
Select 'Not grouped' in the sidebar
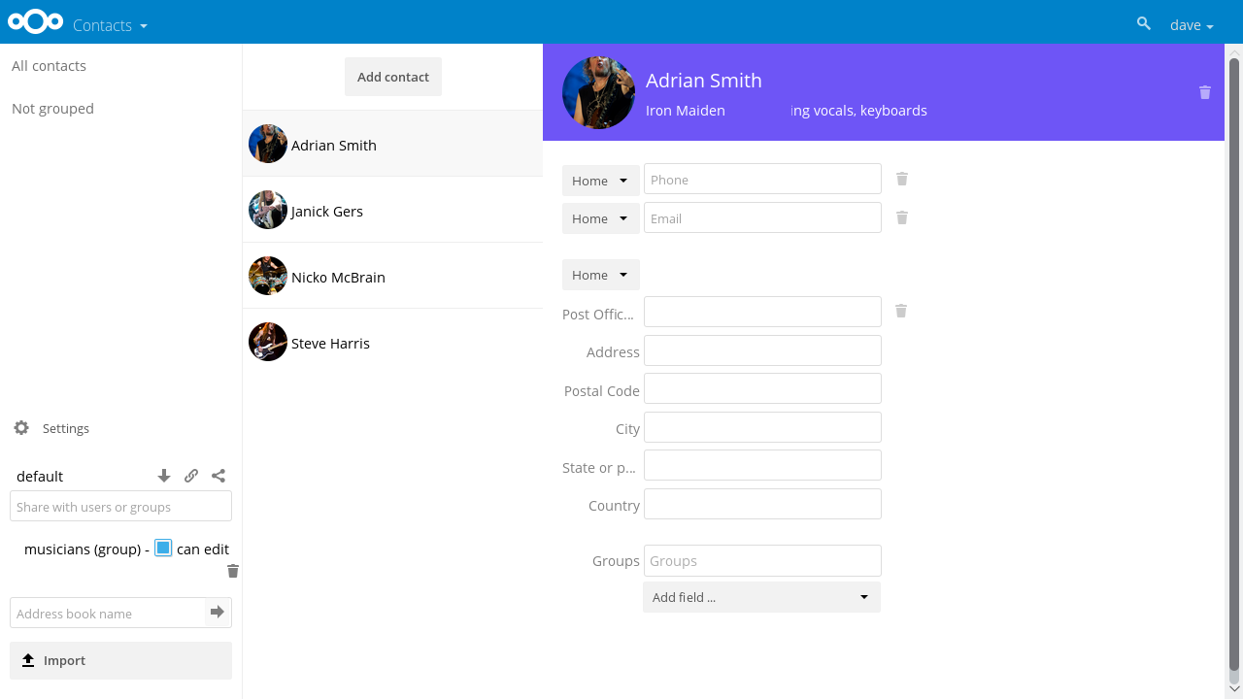(52, 109)
